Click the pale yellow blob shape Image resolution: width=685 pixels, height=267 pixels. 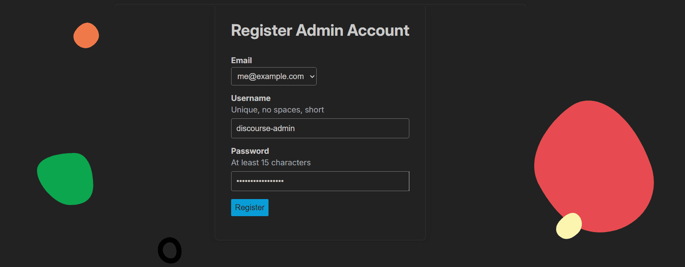coord(568,226)
